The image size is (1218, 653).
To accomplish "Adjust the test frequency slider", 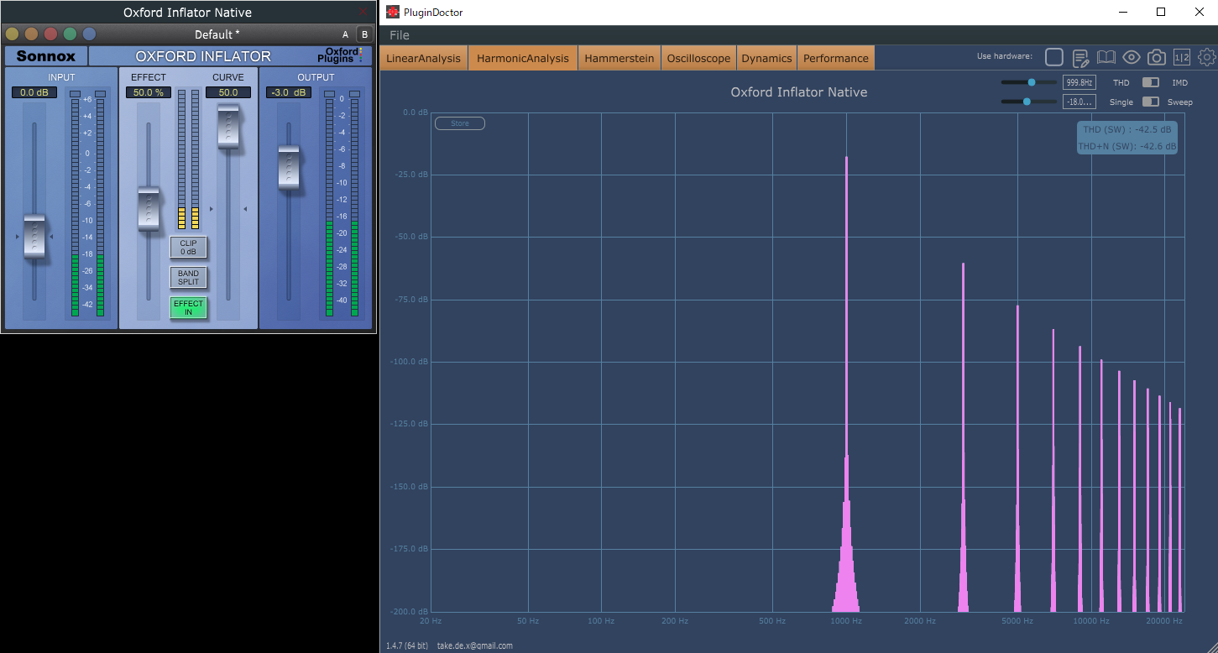I will (1028, 82).
